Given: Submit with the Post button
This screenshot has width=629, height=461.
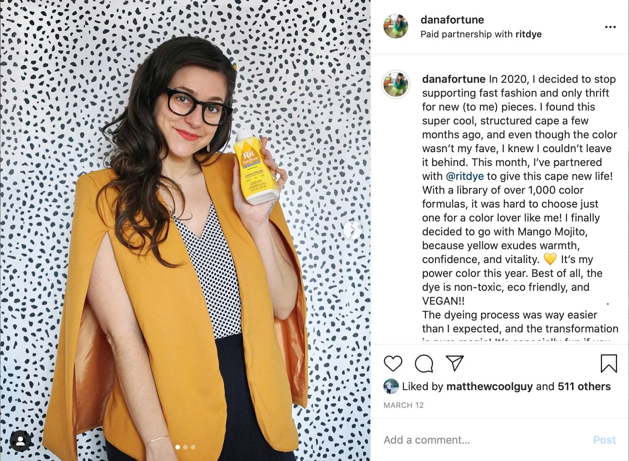Looking at the screenshot, I should point(604,440).
